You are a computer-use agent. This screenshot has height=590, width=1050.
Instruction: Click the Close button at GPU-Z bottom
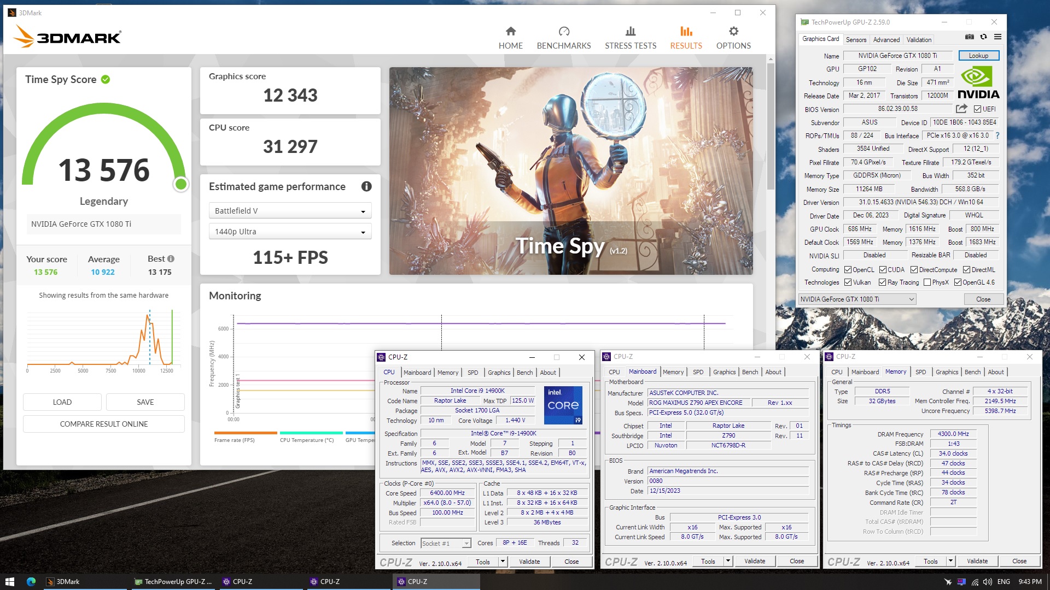point(983,299)
